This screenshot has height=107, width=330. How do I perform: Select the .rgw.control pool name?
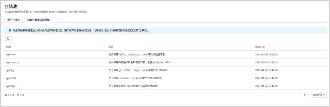tap(12, 62)
